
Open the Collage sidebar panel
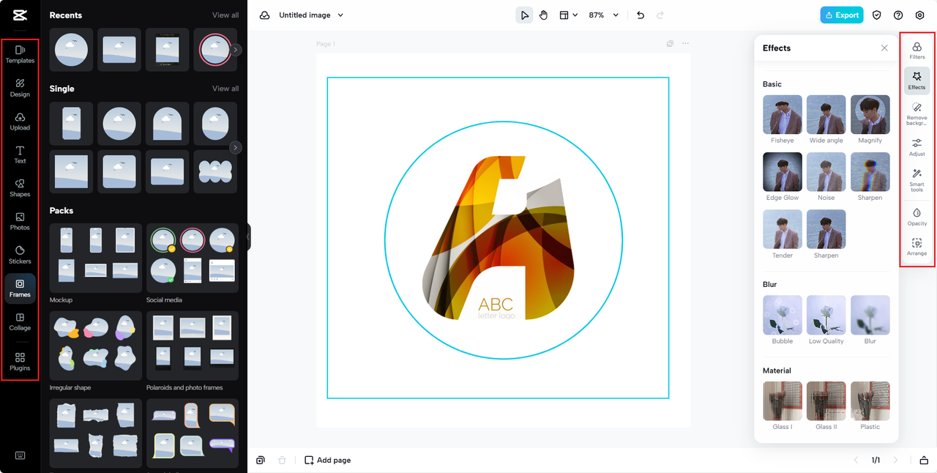point(20,322)
